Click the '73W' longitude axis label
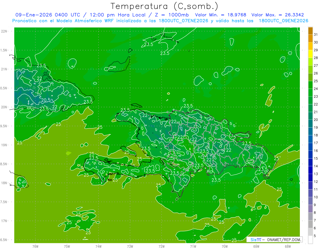Viewport: 323px width, 250px height. tap(130, 246)
